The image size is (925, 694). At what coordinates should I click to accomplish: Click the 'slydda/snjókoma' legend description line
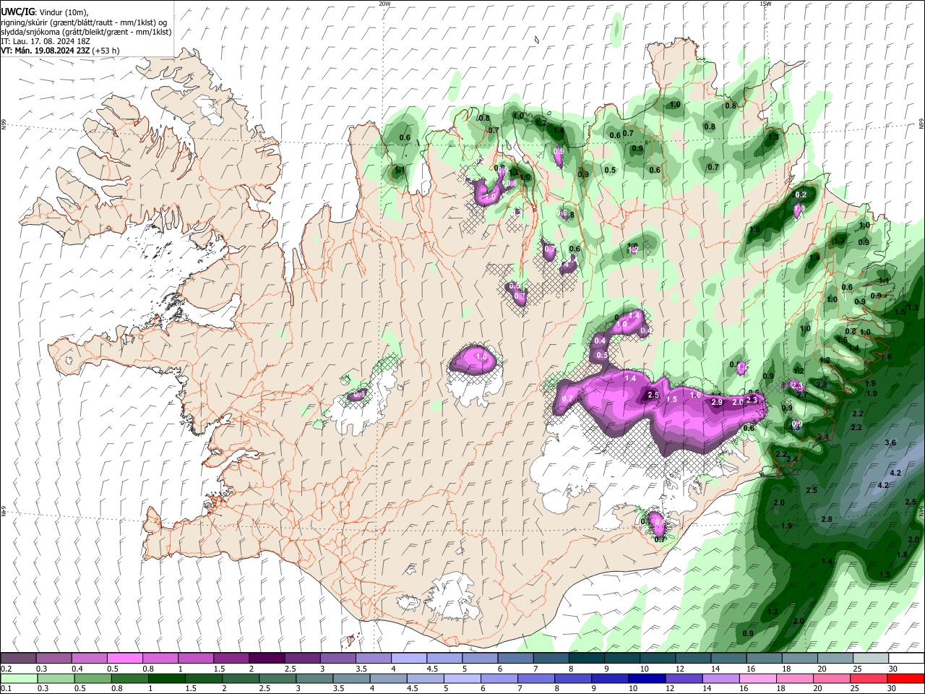point(86,32)
